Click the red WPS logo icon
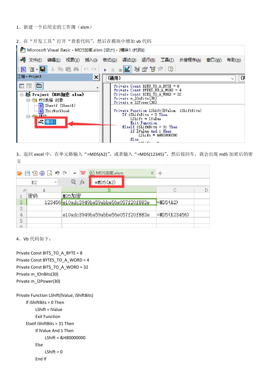269x381 pixels. (83, 173)
